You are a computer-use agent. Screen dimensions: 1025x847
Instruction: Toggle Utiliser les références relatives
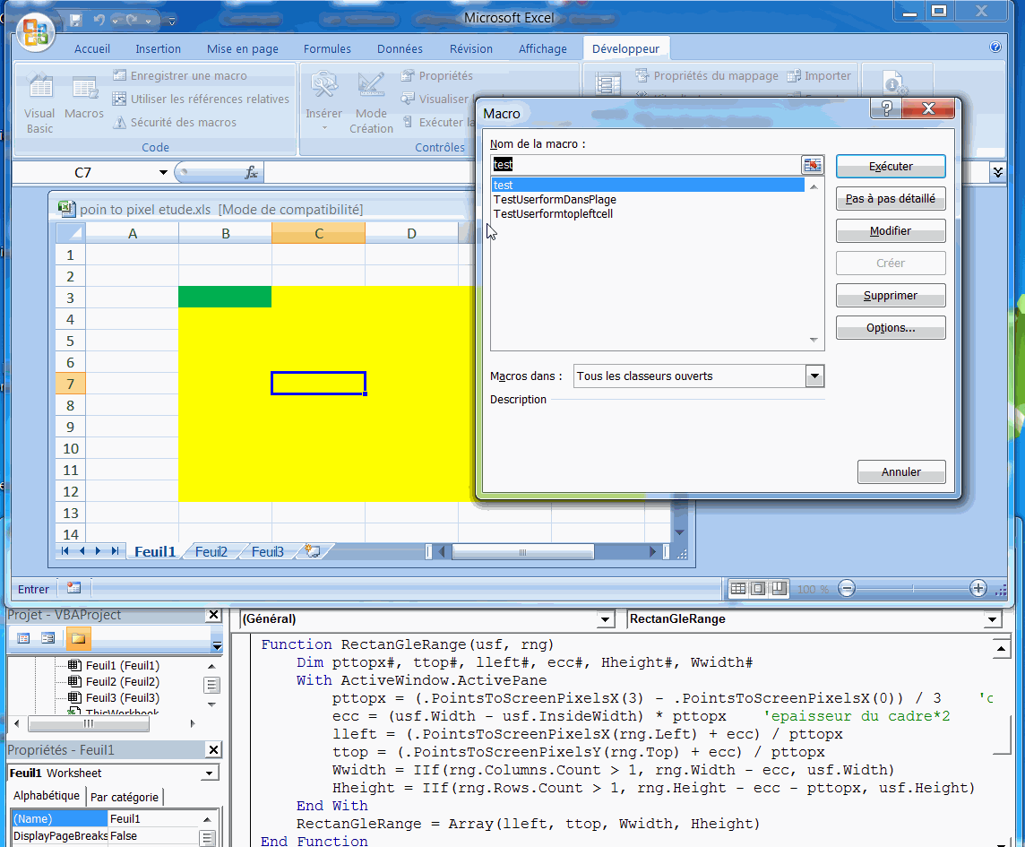(201, 99)
